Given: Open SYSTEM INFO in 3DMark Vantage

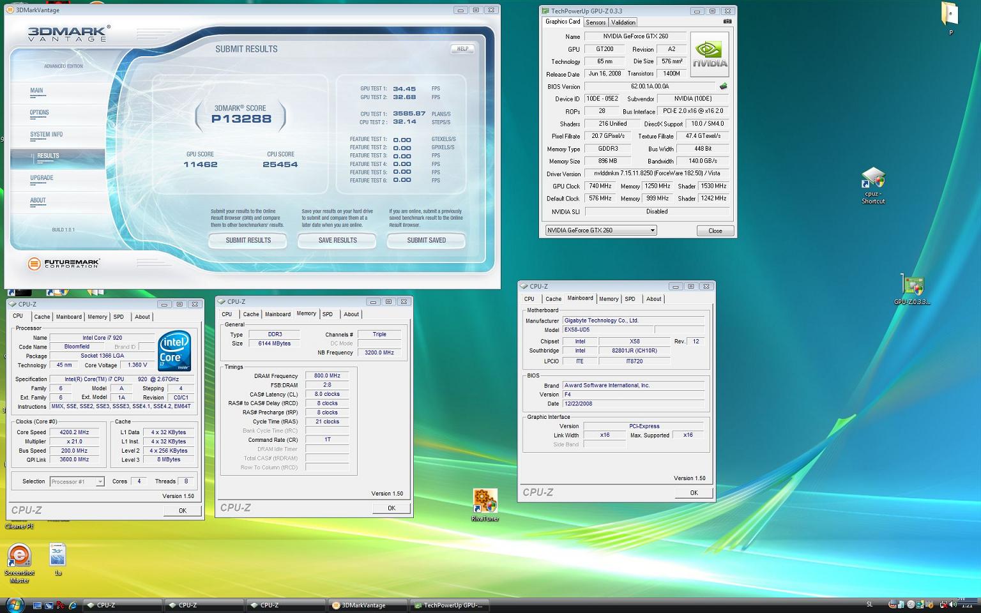Looking at the screenshot, I should 46,135.
